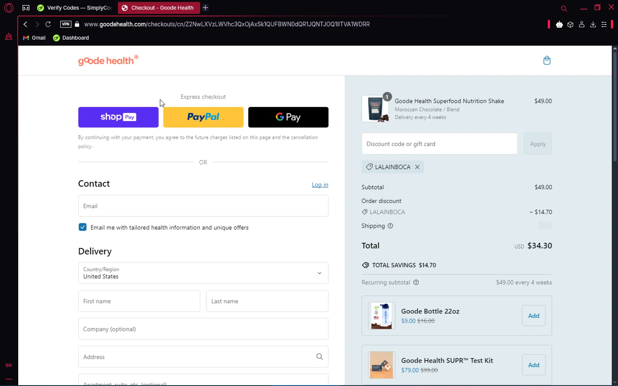Open the GX Corner gamepad icon
Viewport: 618px width, 386px height.
[x=26, y=8]
